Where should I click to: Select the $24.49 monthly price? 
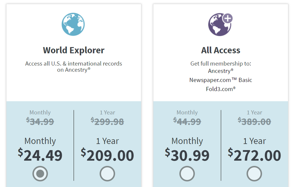41,155
